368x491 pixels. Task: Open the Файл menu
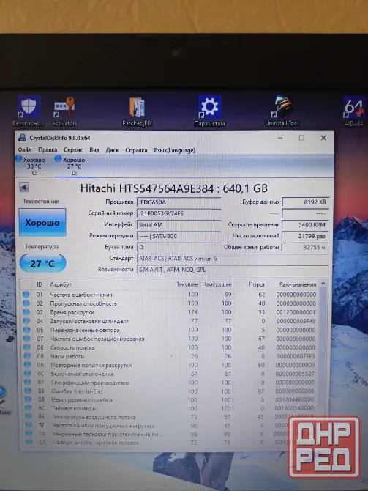[25, 150]
